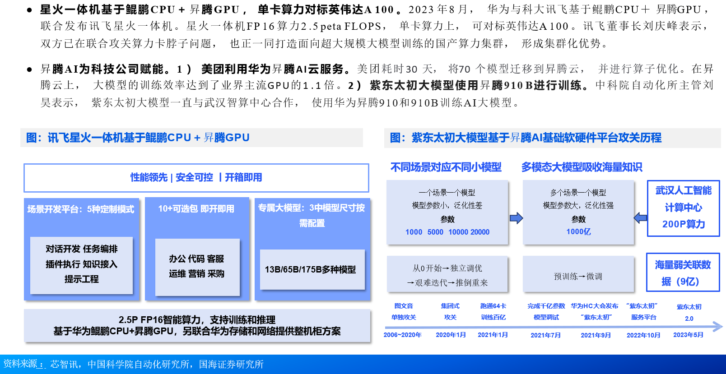Screen dimensions: 726x374
Task: Click the parameter value 1000亿
Action: click(x=578, y=231)
